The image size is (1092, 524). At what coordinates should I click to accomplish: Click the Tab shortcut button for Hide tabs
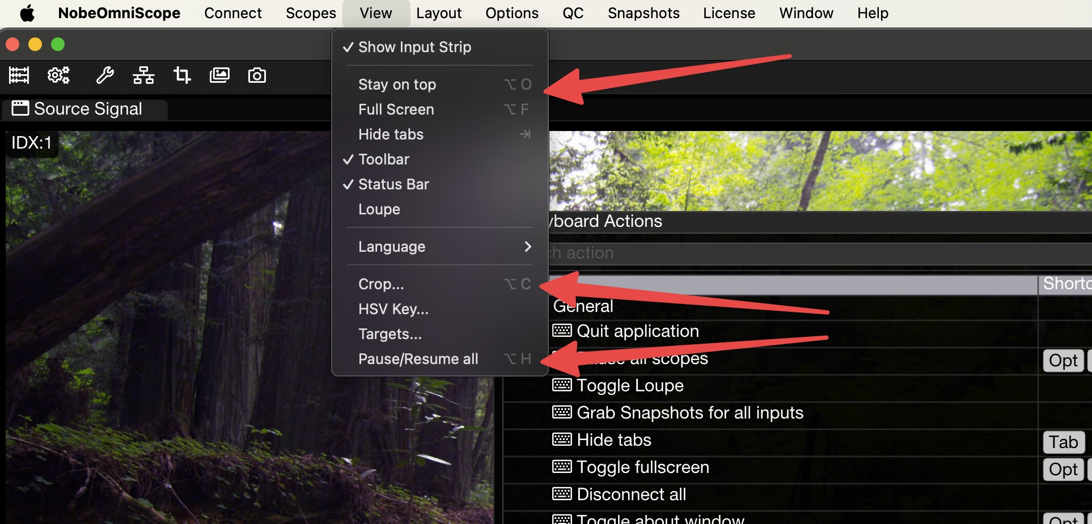(1063, 442)
